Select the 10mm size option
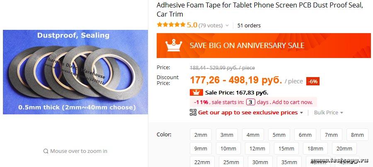Screen dimensions: 373x167 click(x=228, y=148)
